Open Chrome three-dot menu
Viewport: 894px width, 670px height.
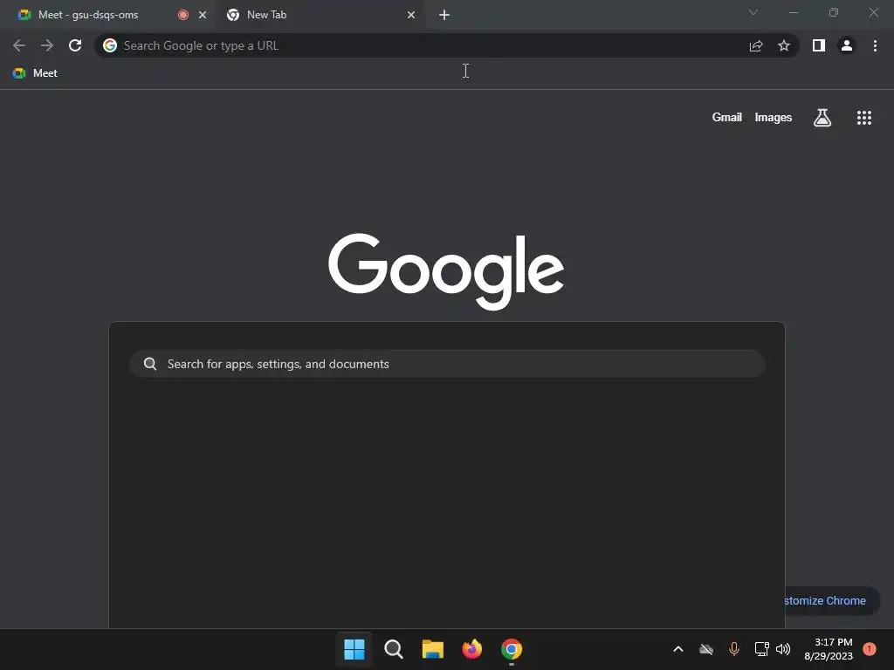(x=875, y=45)
